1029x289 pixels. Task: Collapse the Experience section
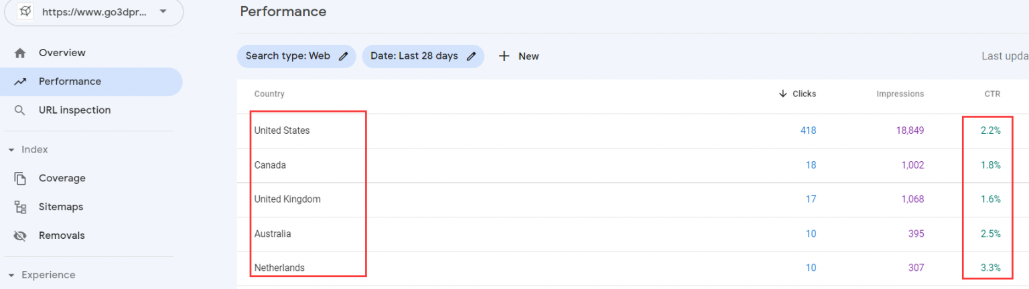(x=11, y=275)
